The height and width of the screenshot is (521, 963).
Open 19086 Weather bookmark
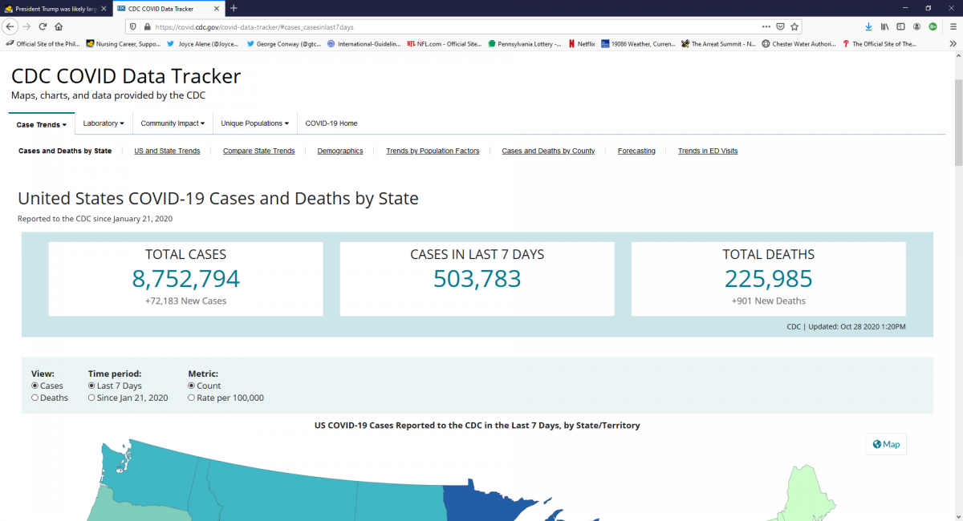(638, 44)
